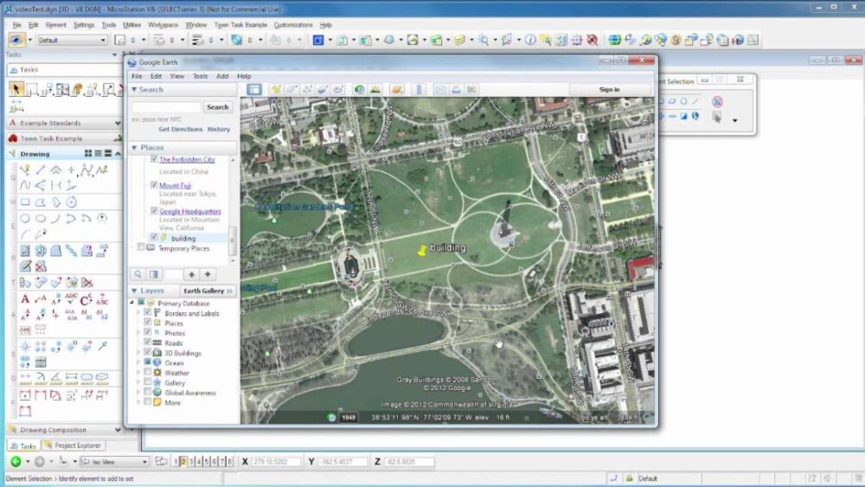Enable the Weather layer checkbox
Screen dimensions: 865x487
147,373
